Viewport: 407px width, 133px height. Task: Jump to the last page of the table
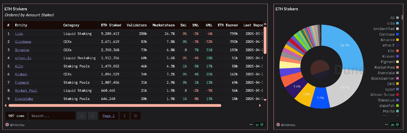click(x=136, y=116)
